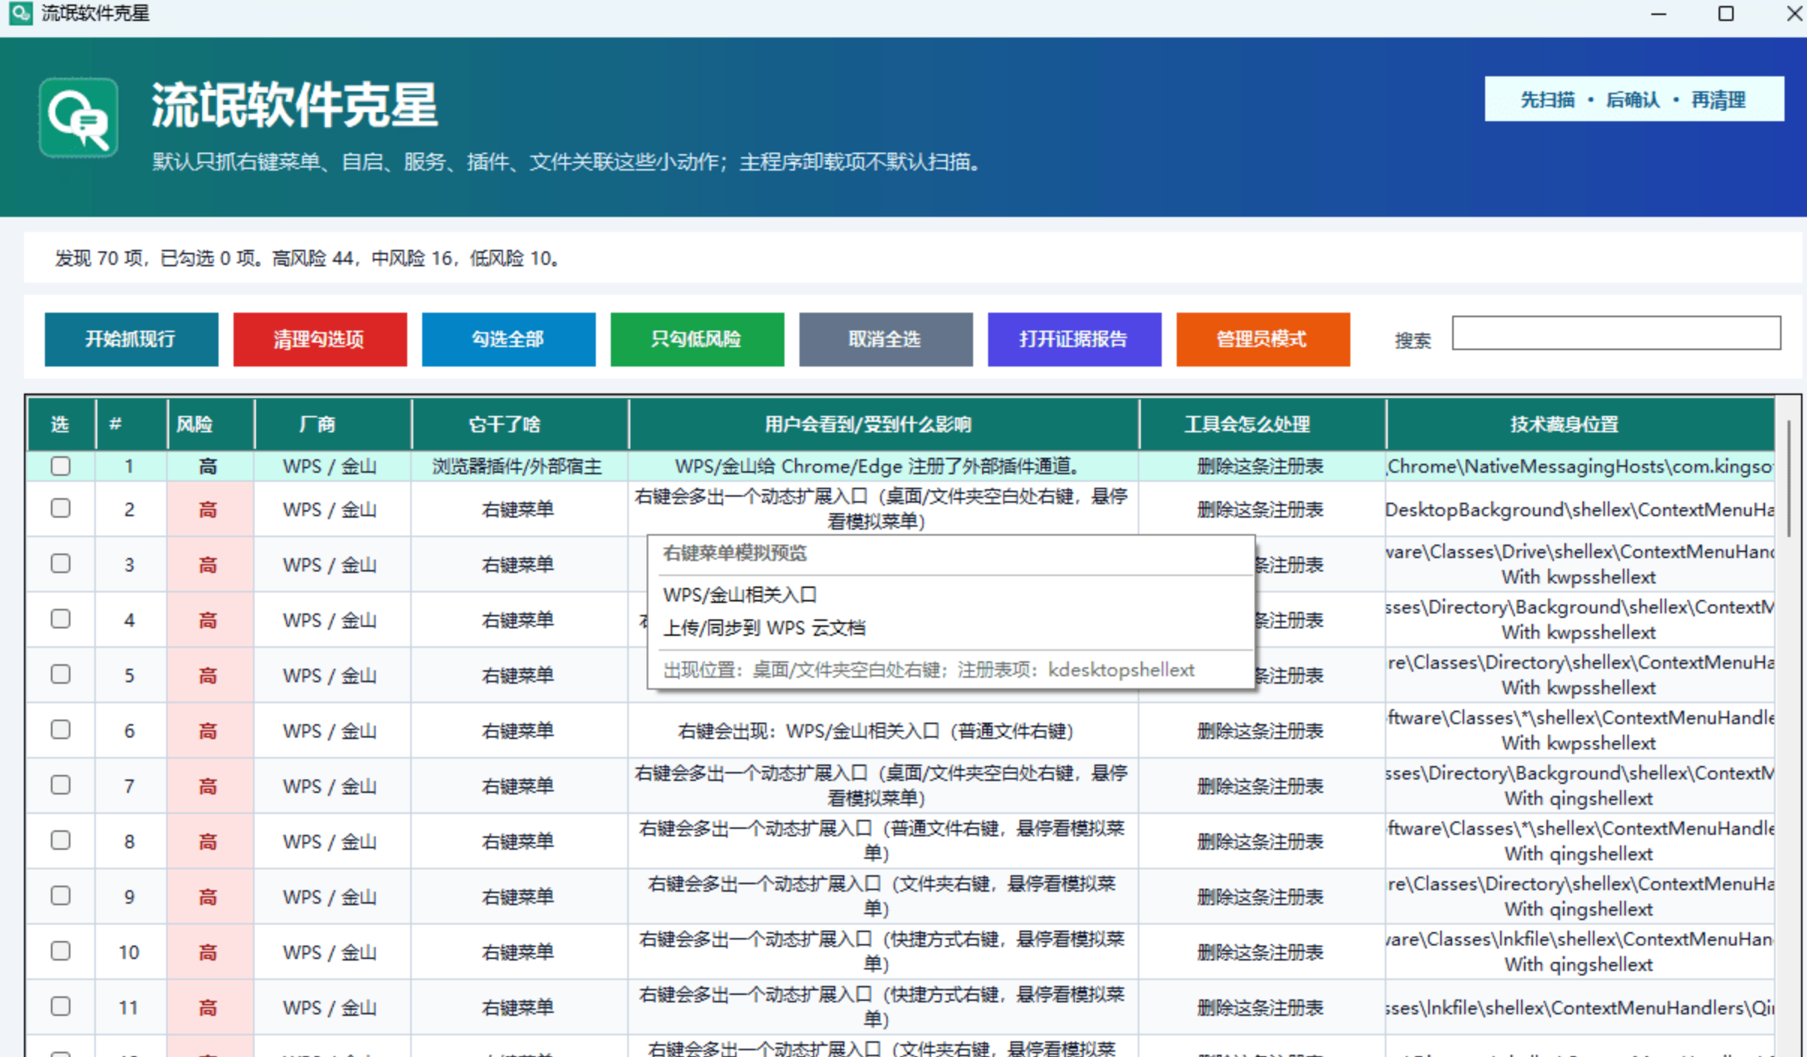1807x1057 pixels.
Task: Tick the checkbox for row 3
Action: pyautogui.click(x=61, y=564)
